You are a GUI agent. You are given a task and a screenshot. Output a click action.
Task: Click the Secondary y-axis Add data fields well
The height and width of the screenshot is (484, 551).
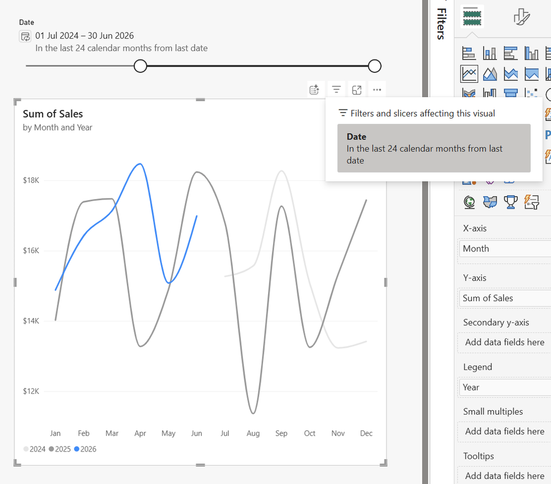505,342
